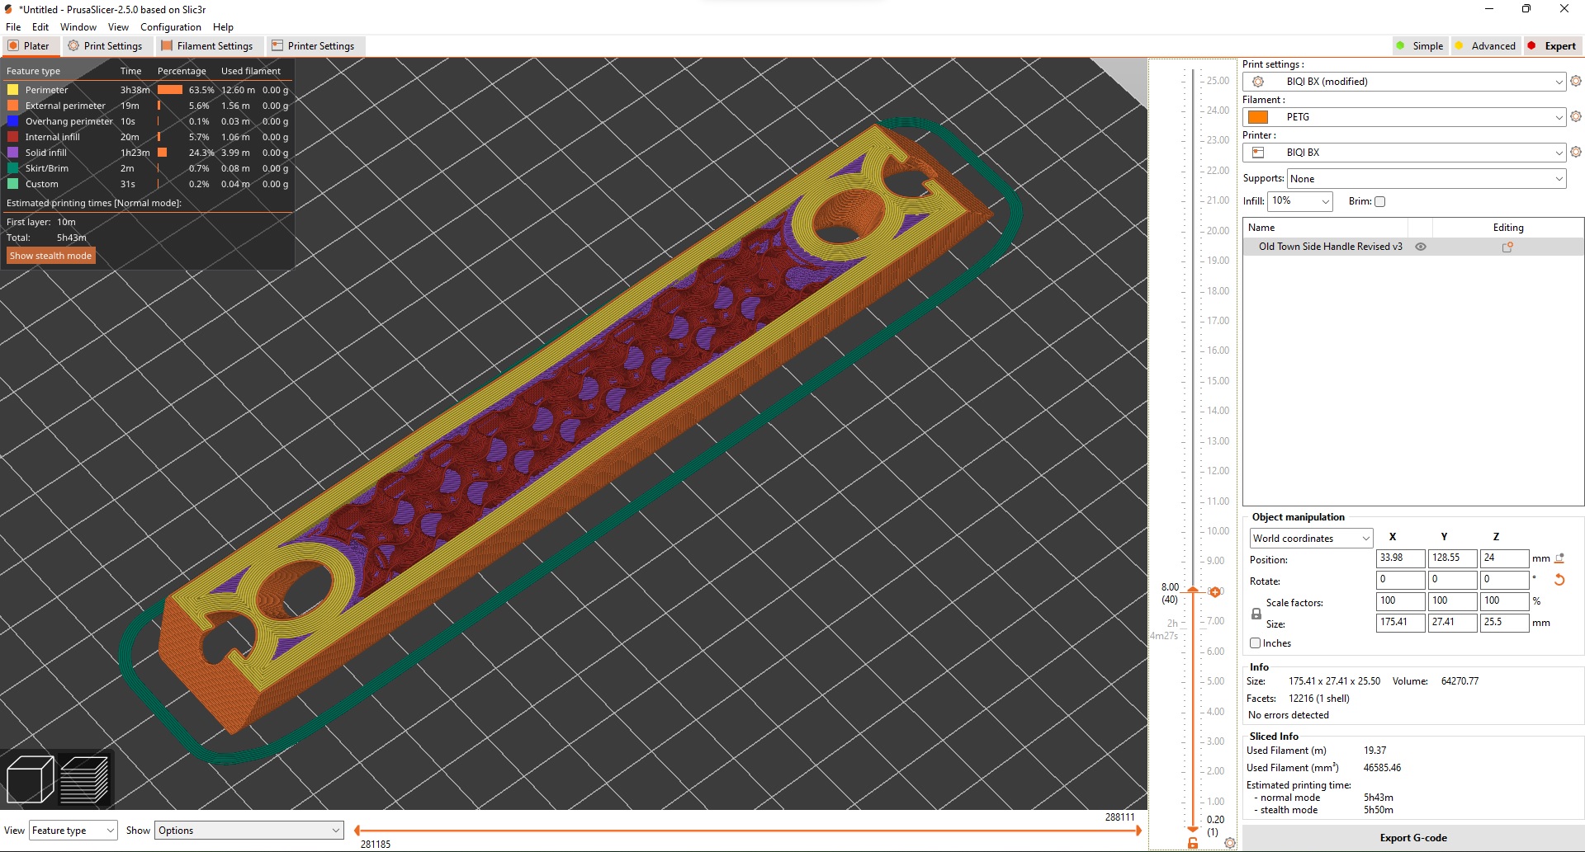This screenshot has width=1585, height=852.
Task: Select the sliced layers preview icon
Action: coord(84,779)
